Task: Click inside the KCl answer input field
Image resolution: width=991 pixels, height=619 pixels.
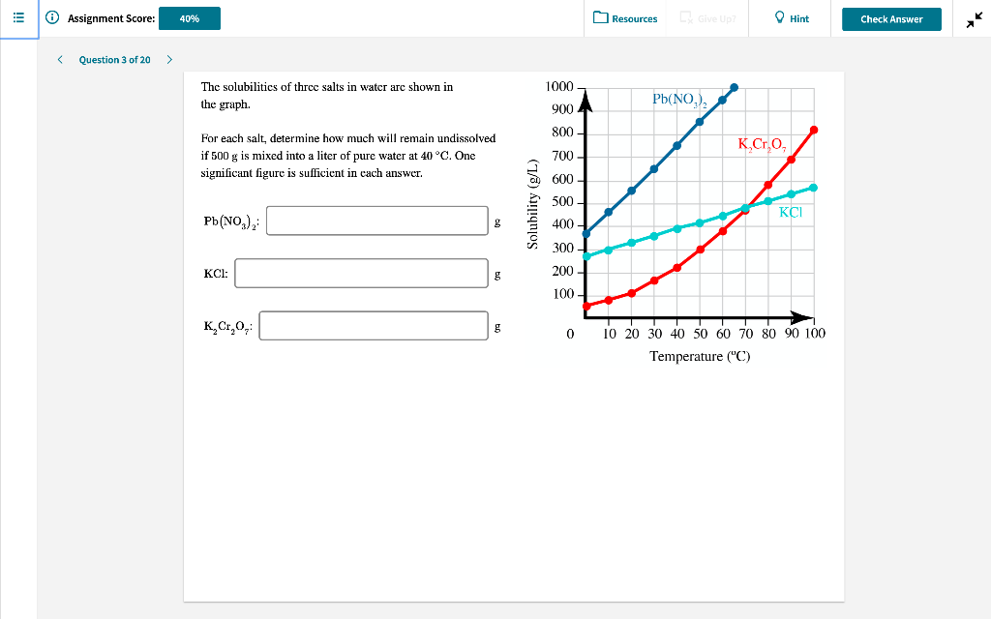Action: pyautogui.click(x=361, y=273)
